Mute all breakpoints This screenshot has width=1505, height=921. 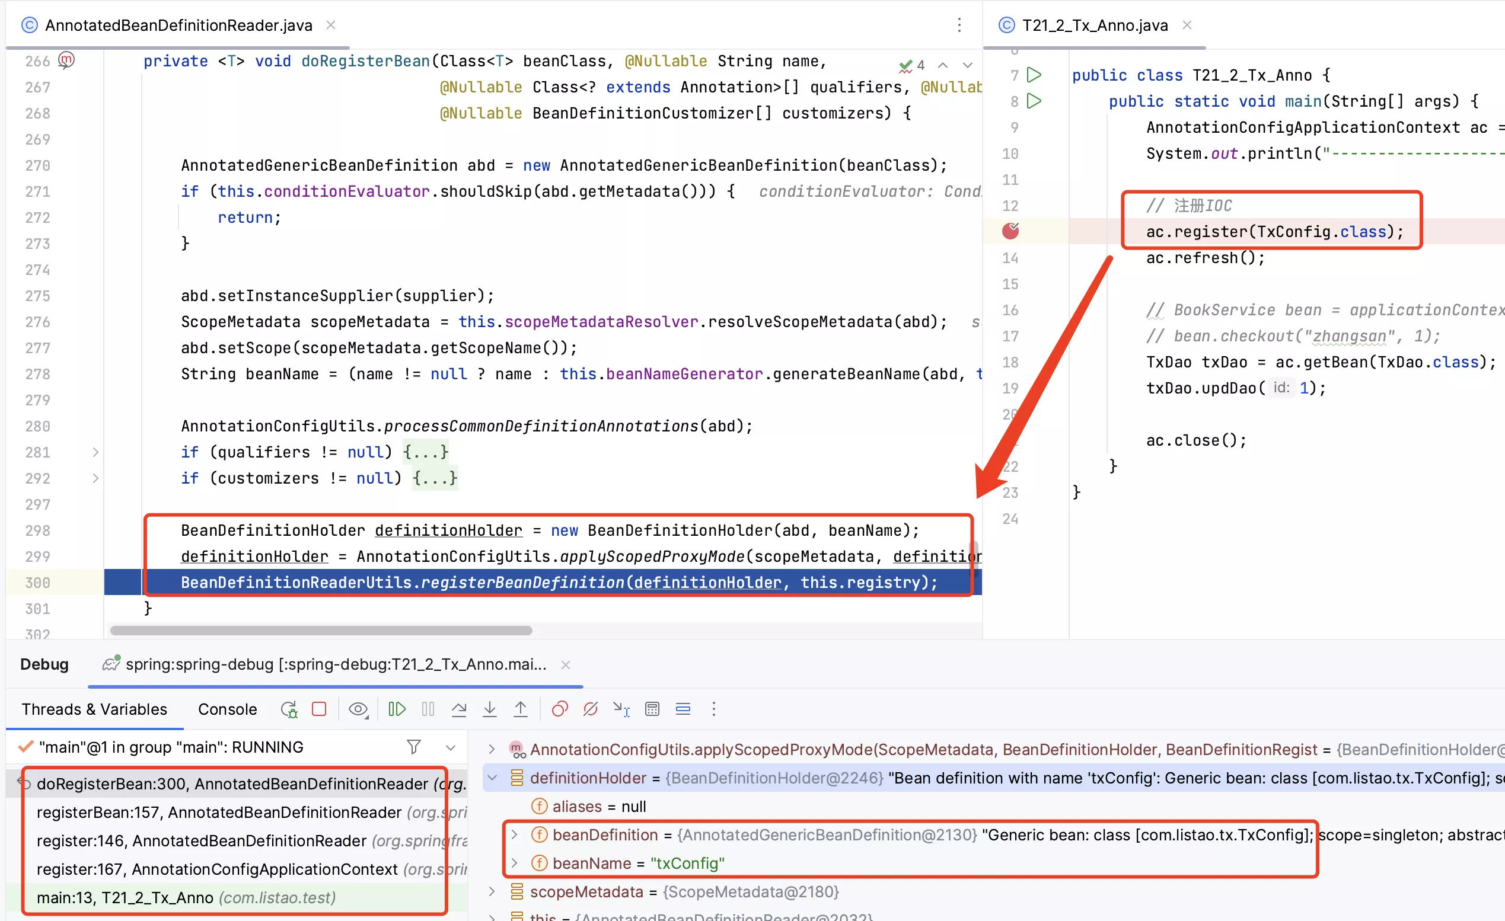pos(590,709)
